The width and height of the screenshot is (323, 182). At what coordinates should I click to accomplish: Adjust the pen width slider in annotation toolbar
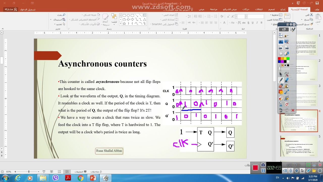click(x=280, y=69)
